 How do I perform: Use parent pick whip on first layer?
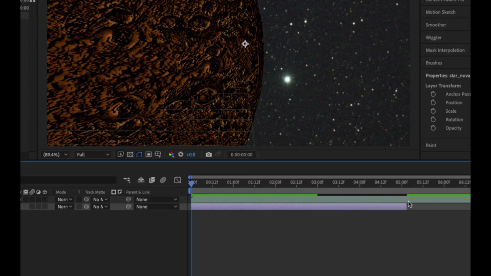coord(128,199)
